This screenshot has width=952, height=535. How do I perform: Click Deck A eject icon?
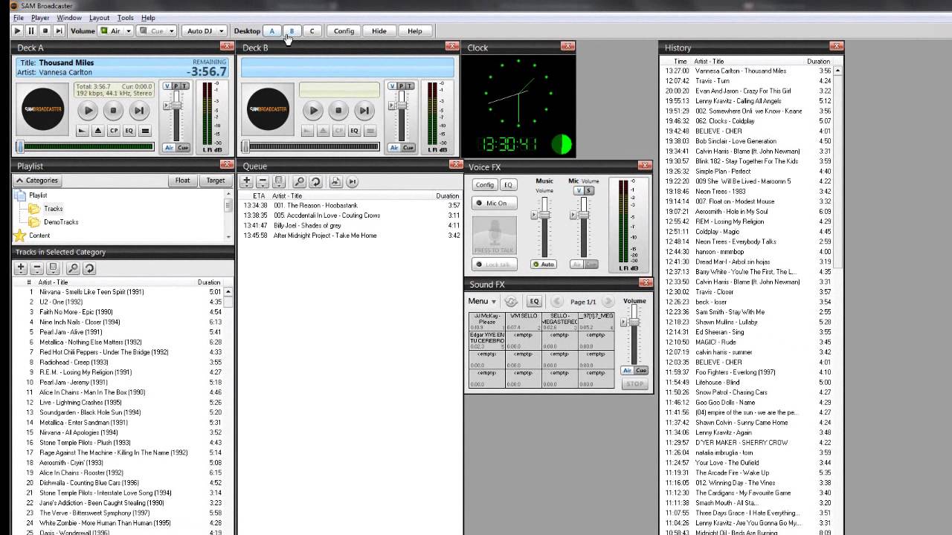97,131
